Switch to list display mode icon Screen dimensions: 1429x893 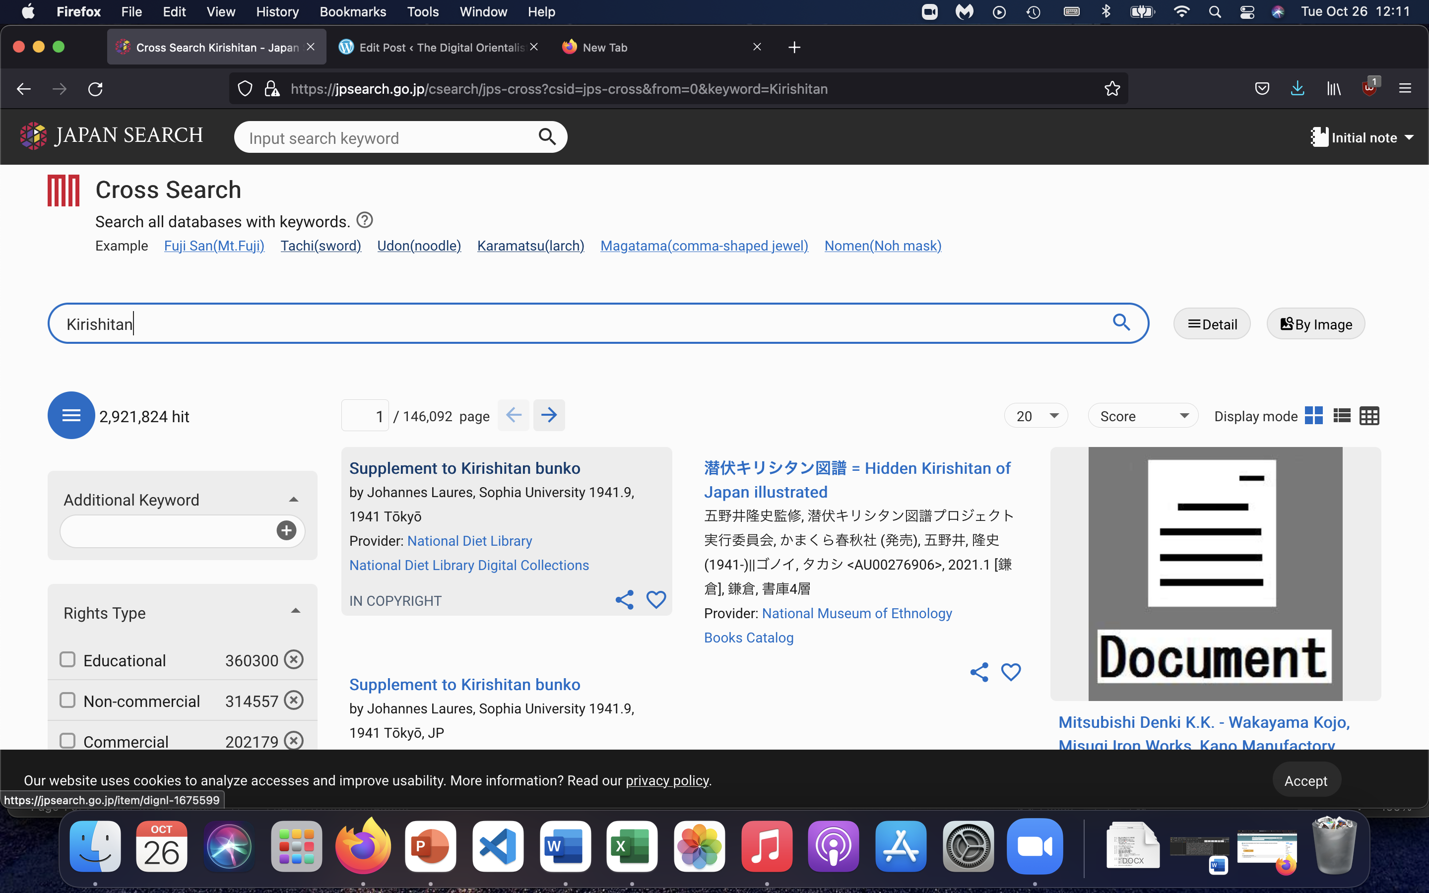coord(1342,416)
